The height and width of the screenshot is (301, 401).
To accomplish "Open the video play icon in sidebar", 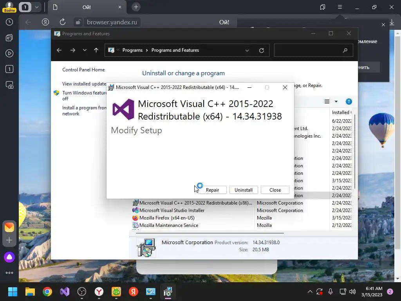I will pyautogui.click(x=9, y=53).
